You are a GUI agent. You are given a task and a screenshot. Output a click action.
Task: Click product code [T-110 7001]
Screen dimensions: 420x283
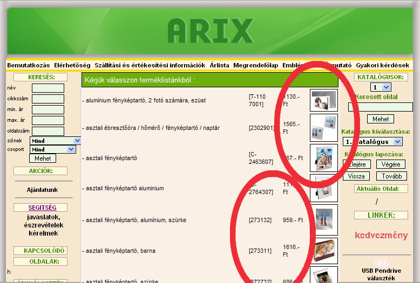pyautogui.click(x=257, y=100)
